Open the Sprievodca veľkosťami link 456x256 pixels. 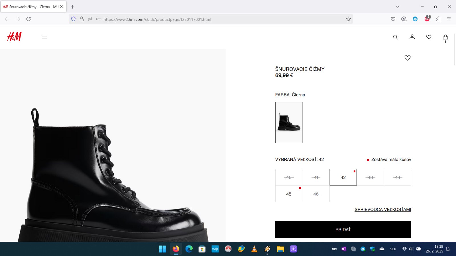(382, 210)
